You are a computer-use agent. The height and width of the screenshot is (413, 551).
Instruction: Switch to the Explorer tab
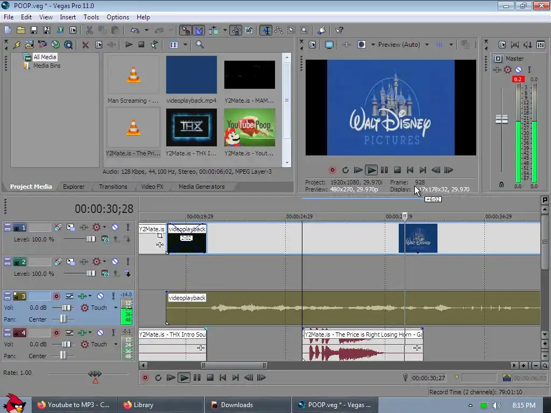coord(73,187)
